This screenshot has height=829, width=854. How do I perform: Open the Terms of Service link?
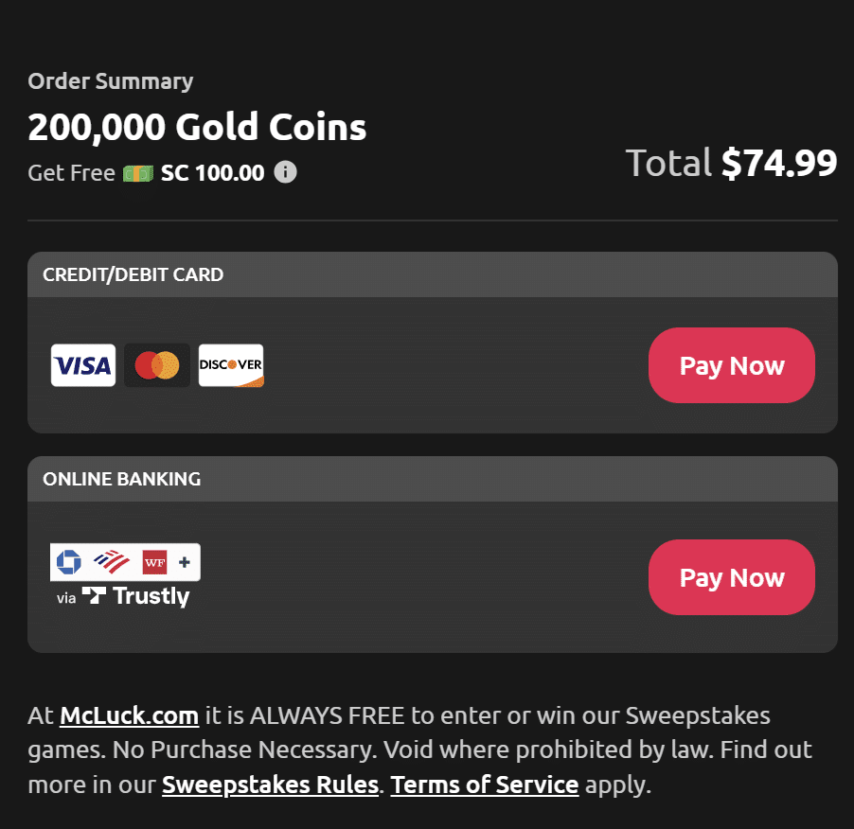[x=484, y=785]
